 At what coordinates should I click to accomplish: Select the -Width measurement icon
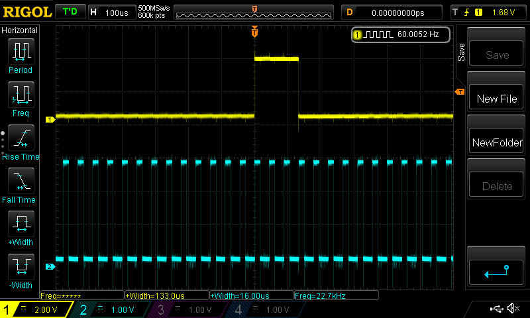(x=21, y=266)
